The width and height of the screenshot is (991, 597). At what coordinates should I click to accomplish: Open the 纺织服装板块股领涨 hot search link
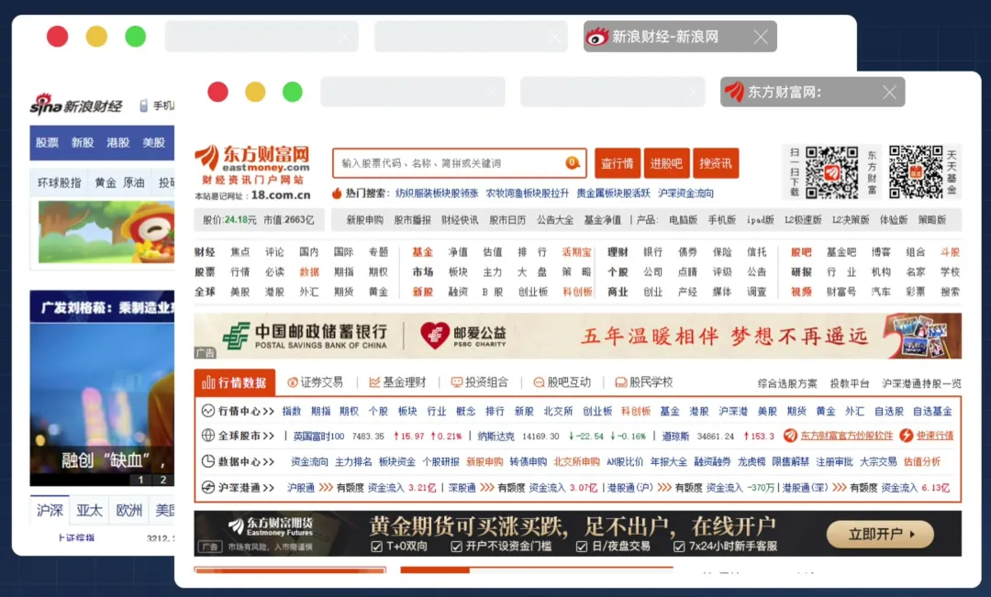tap(437, 193)
